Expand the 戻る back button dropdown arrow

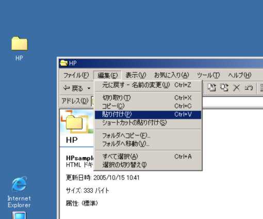[89, 88]
